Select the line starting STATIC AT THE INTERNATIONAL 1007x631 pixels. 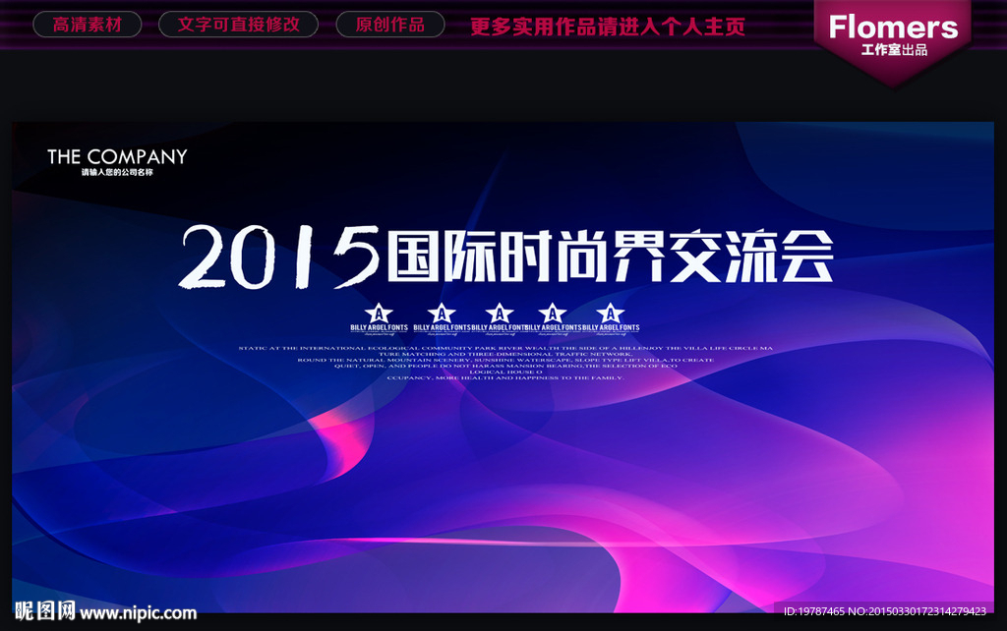coord(505,348)
